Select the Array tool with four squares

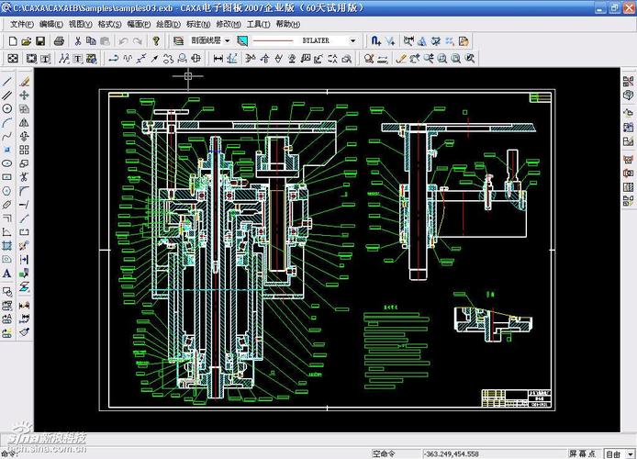click(24, 150)
